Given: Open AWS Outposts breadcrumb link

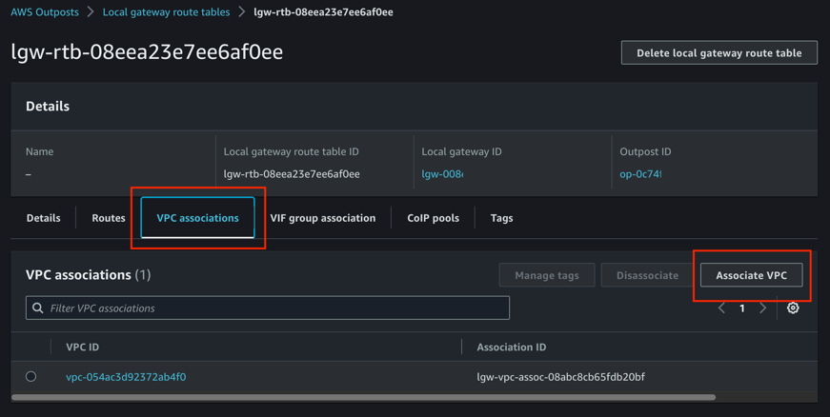Looking at the screenshot, I should point(45,12).
